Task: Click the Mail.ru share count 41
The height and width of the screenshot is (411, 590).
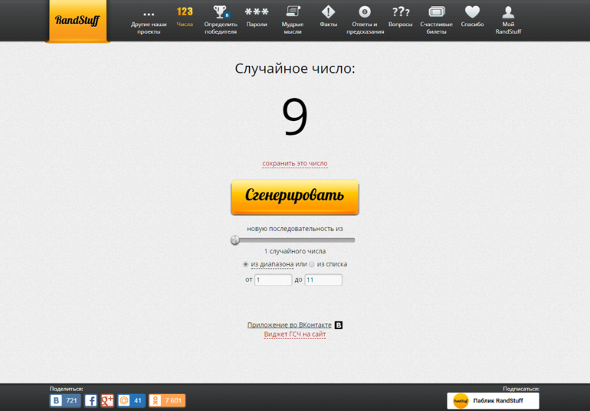Action: 138,400
